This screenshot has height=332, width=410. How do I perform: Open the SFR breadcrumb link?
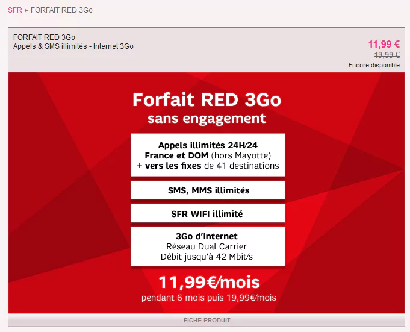[x=15, y=10]
